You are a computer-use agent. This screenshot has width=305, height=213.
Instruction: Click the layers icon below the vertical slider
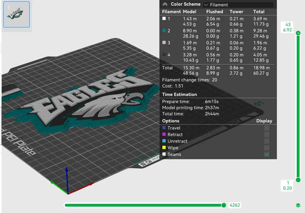pos(298,205)
